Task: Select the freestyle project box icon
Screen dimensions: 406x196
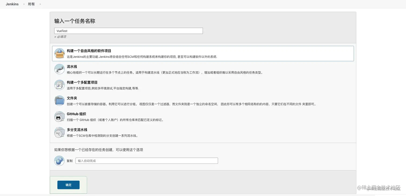Action: (x=59, y=53)
